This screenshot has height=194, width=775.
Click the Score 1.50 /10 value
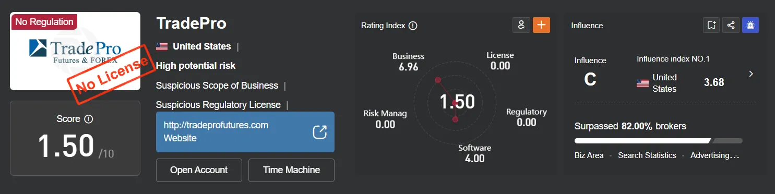[x=76, y=147]
